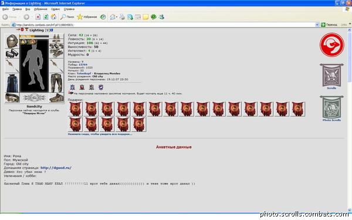Click the helmet equipment slot icon
The image size is (352, 220).
pos(12,41)
